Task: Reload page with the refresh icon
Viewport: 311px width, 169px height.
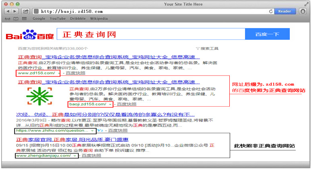Action: 271,11
